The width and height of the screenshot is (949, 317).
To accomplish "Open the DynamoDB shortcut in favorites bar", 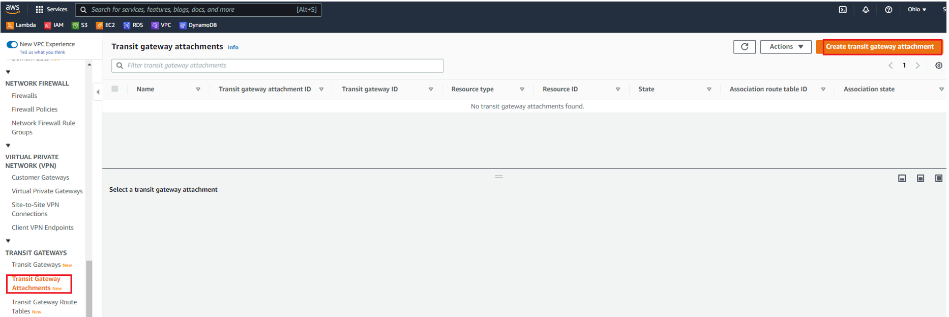I will (198, 25).
